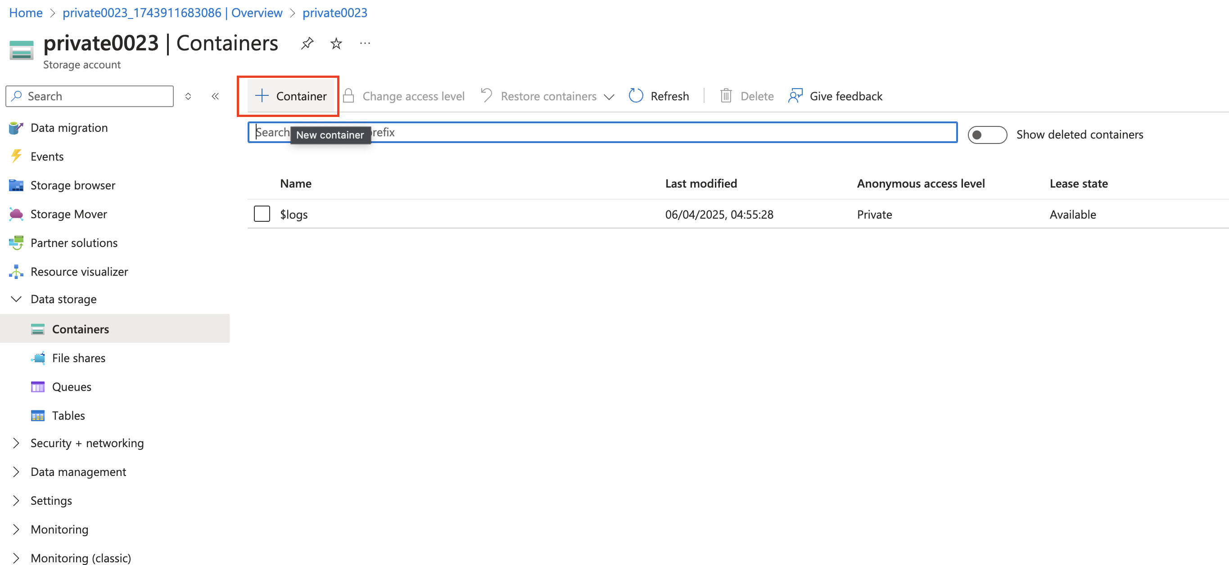The image size is (1229, 565).
Task: Click the Partner solutions icon
Action: [16, 242]
